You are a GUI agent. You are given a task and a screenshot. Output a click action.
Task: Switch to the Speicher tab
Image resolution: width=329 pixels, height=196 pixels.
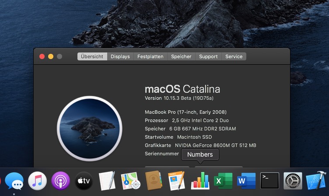[x=181, y=56]
